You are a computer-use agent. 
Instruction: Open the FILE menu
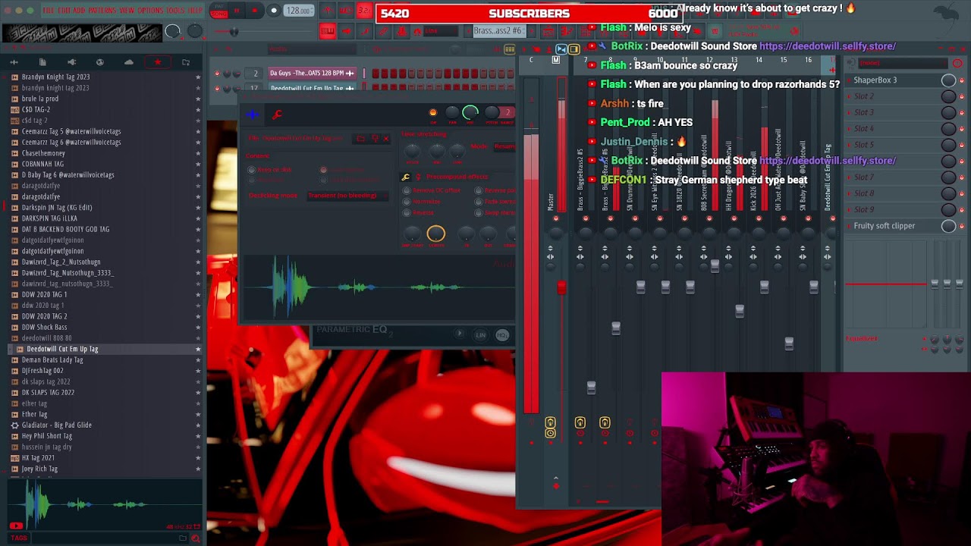coord(48,11)
